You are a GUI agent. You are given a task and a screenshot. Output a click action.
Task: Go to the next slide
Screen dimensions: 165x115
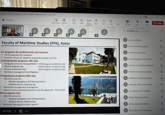15,111
